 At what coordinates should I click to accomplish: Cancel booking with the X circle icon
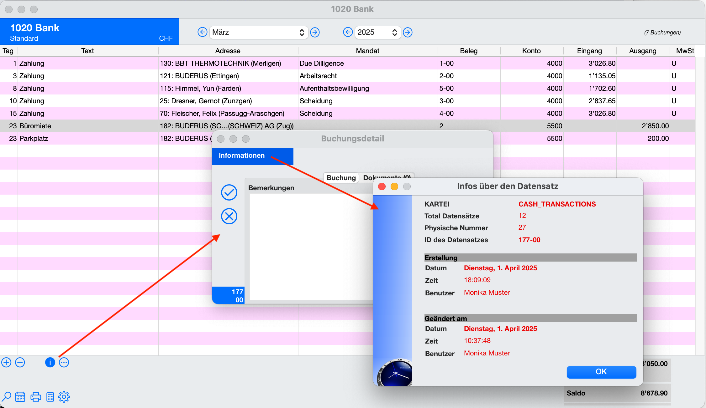point(229,216)
